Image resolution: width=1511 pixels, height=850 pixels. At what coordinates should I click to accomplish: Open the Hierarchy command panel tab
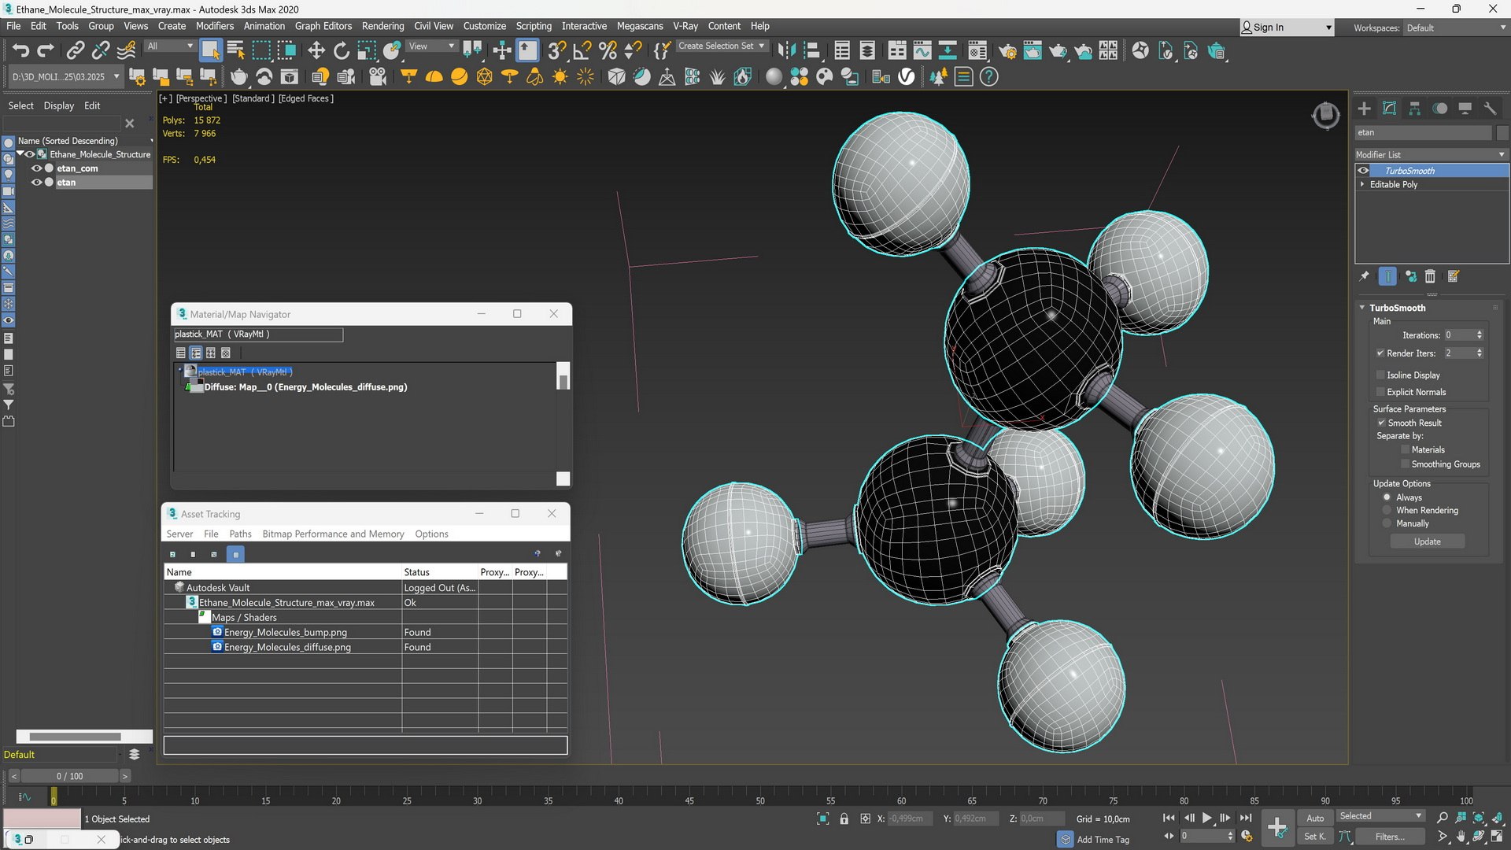click(x=1414, y=109)
